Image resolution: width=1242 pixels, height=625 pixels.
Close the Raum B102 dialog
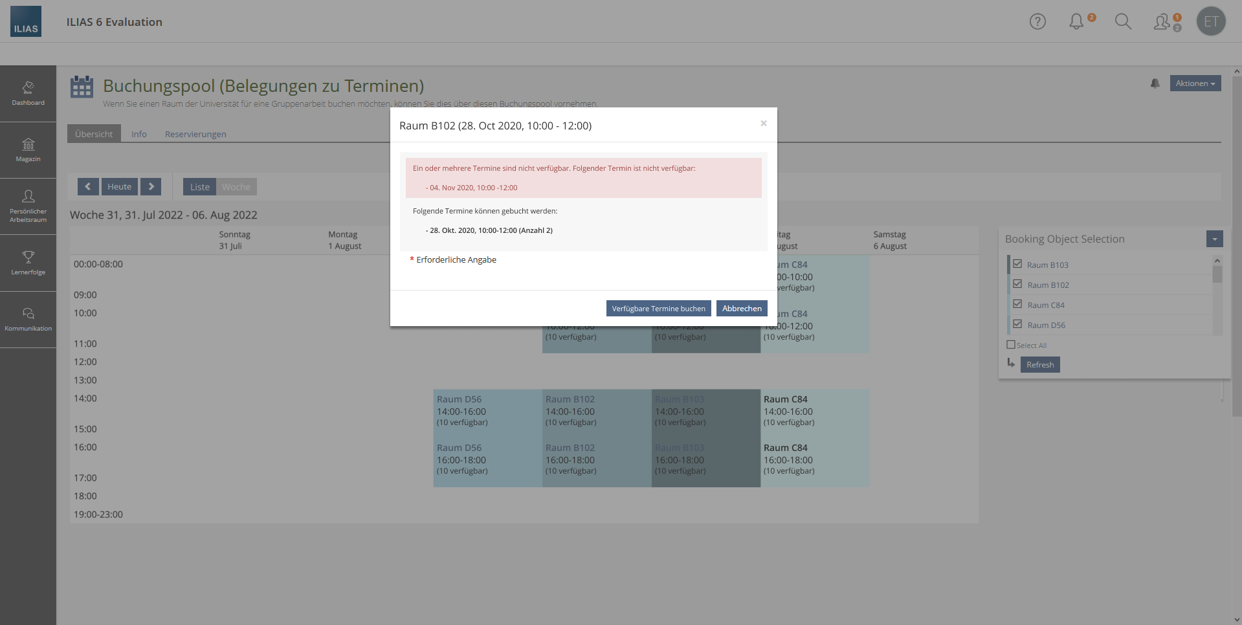coord(764,123)
